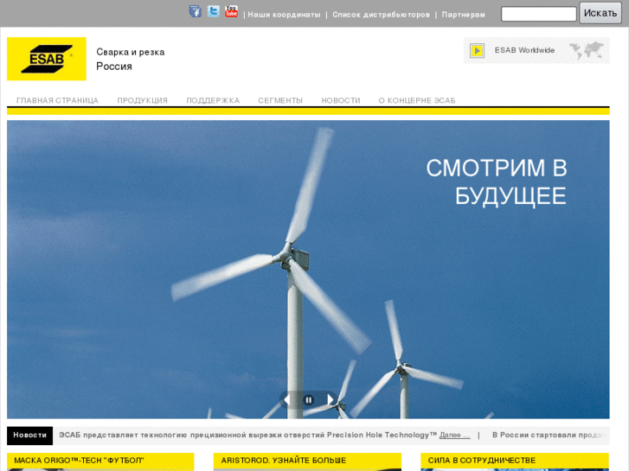Open the Twitter icon link
The height and width of the screenshot is (471, 629).
click(214, 11)
